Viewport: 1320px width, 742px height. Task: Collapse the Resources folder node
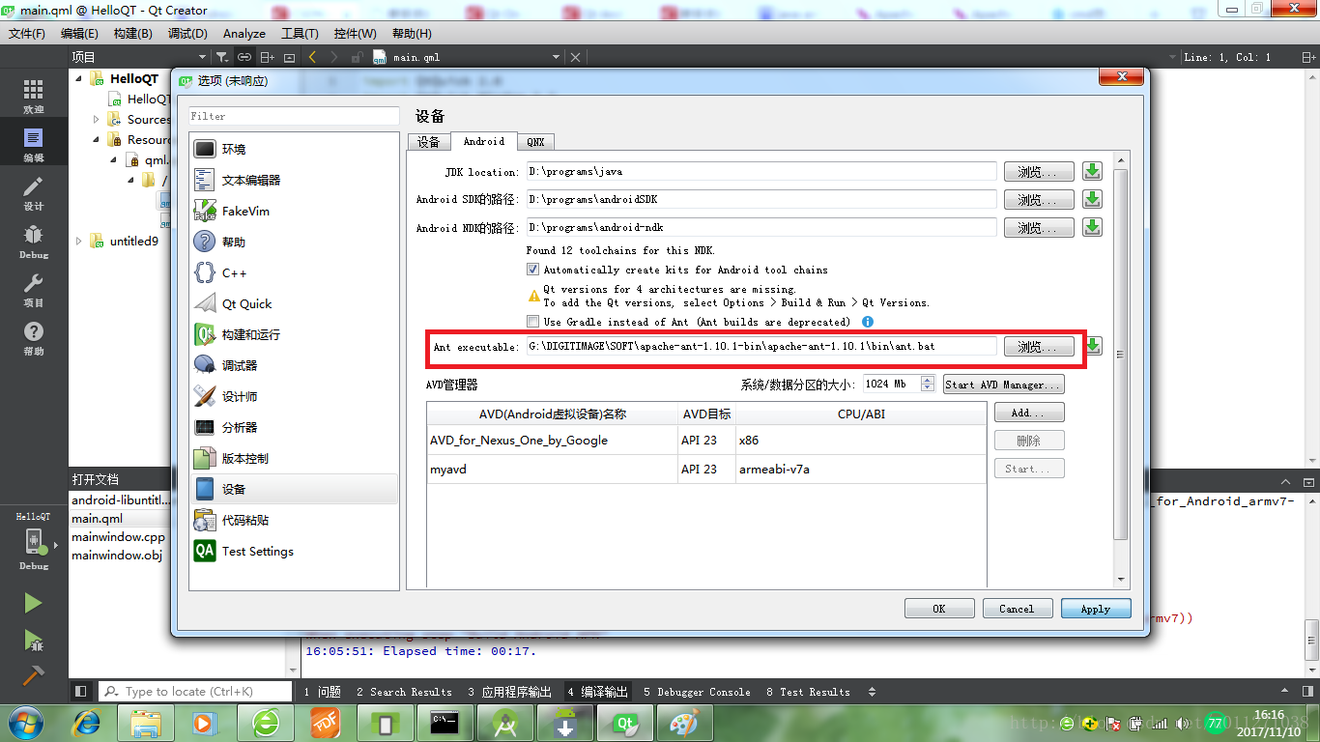click(97, 140)
